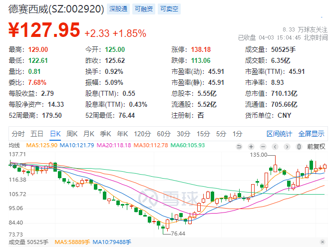Switch to the 月K monthly chart
This screenshot has width=334, height=247.
point(89,133)
